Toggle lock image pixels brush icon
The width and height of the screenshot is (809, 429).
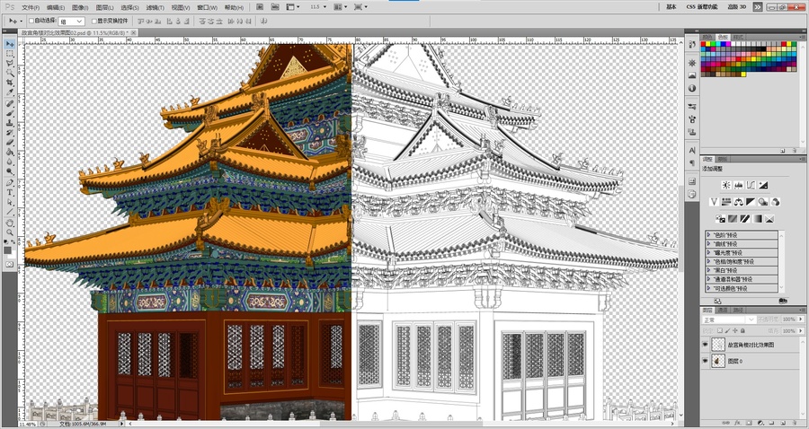click(x=727, y=330)
